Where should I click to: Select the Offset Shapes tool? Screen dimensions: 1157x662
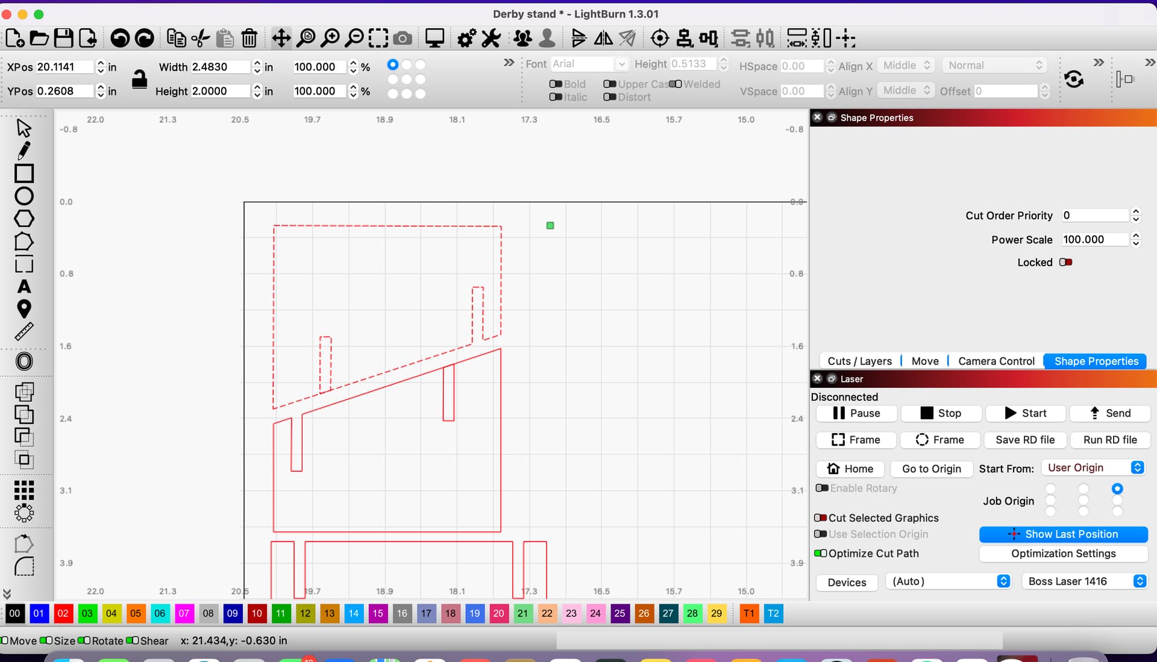pos(24,361)
